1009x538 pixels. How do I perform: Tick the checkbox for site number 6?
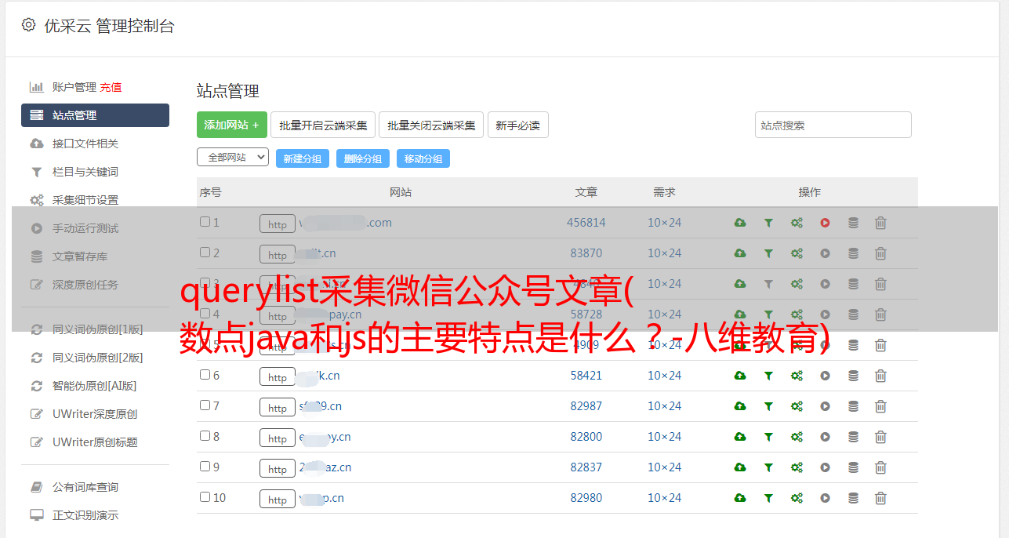(205, 375)
